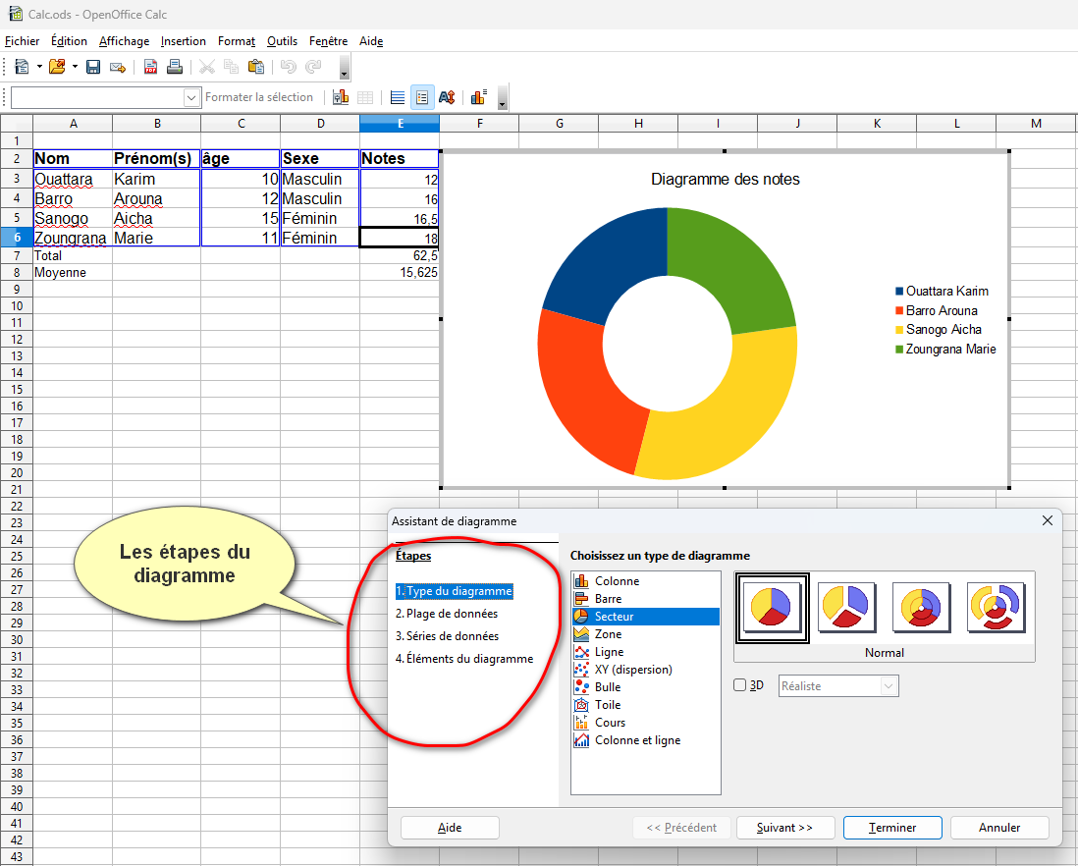Click the green Zoungrana Marie legend swatch
The height and width of the screenshot is (866, 1078).
tap(899, 350)
